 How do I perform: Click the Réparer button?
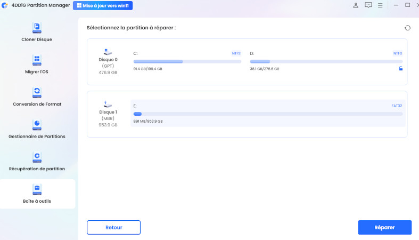click(x=384, y=227)
